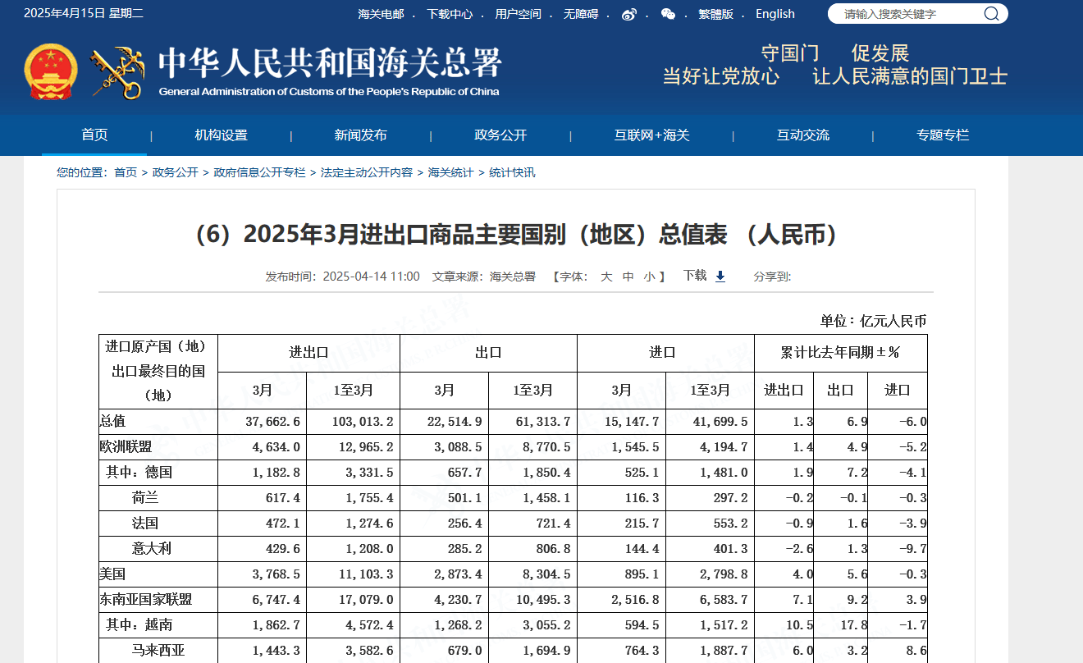Open 机构设置 navigation menu

pyautogui.click(x=222, y=135)
